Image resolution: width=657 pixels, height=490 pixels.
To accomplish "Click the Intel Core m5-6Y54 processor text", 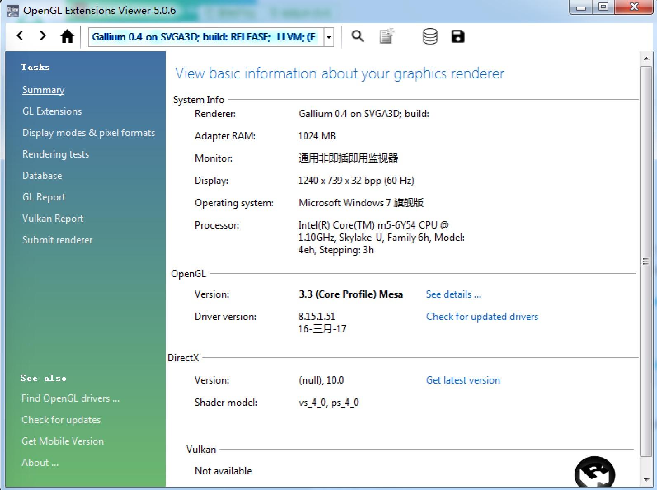I will tap(381, 238).
